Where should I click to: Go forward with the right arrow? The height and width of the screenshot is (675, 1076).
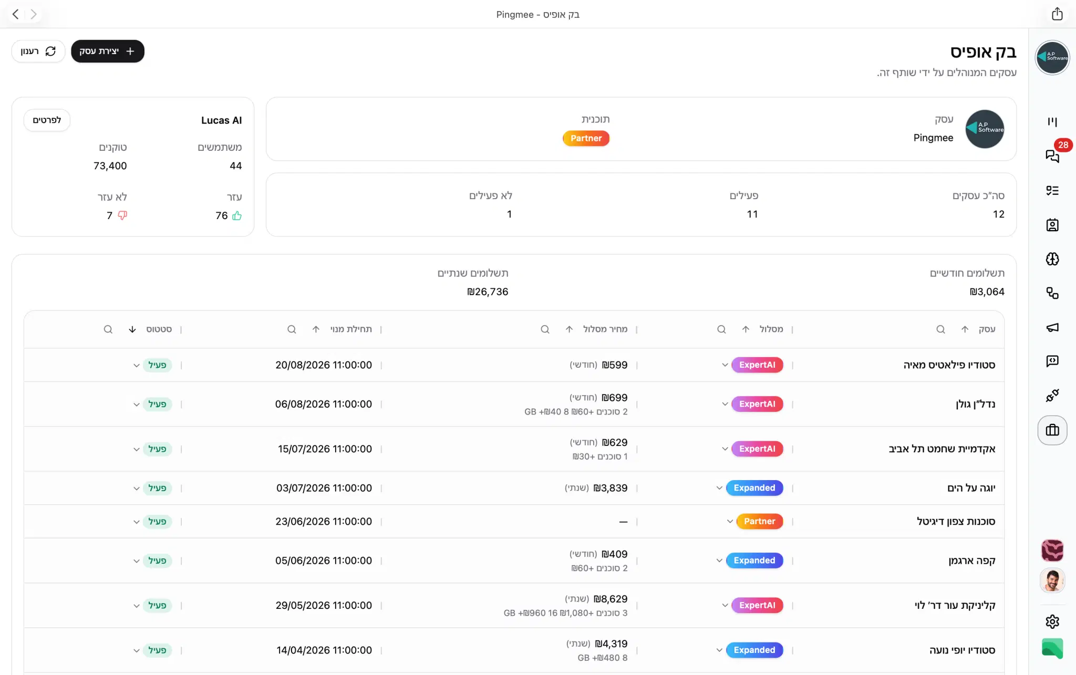click(x=34, y=14)
